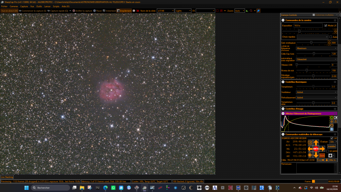Reset the histogram stretch with the circular arrow icon

[x=332, y=125]
